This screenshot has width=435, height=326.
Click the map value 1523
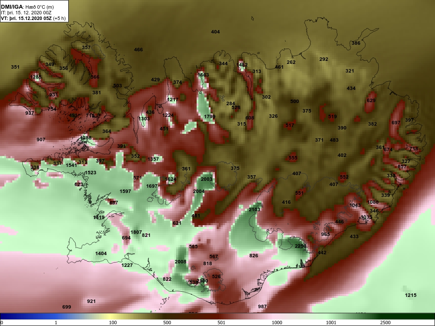coord(90,173)
